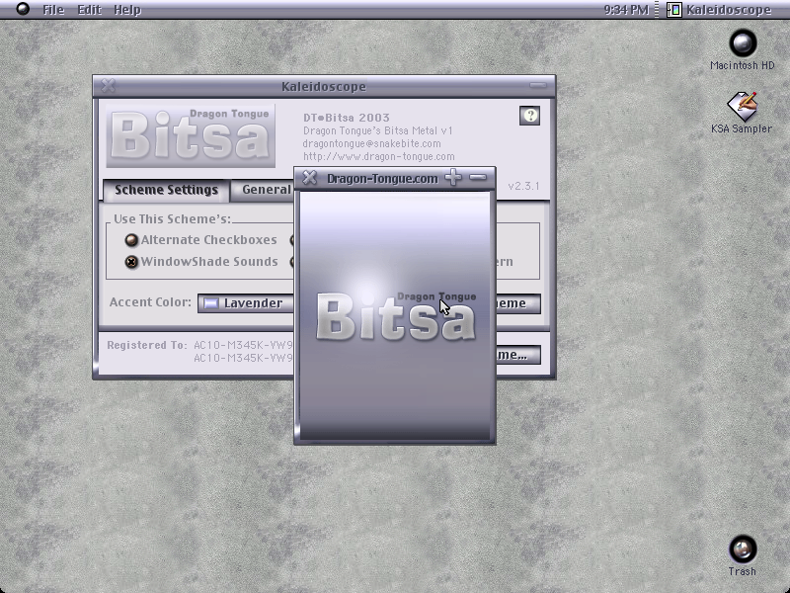
Task: Click the http://www.dragon-tongue.com address text
Action: point(378,156)
